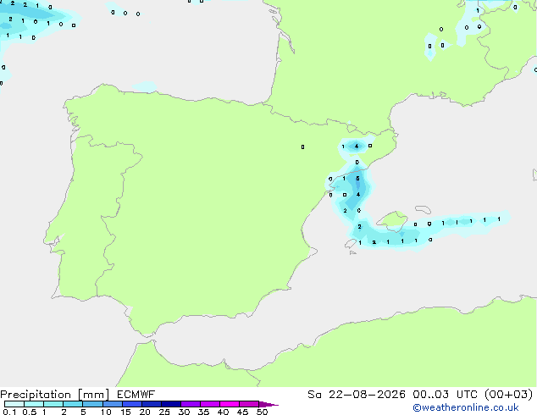This screenshot has height=415, width=537.
Task: Click the Sa 22-08-2026 date label
Action: point(357,395)
